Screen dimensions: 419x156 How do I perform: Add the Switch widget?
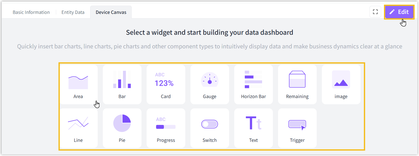click(209, 128)
